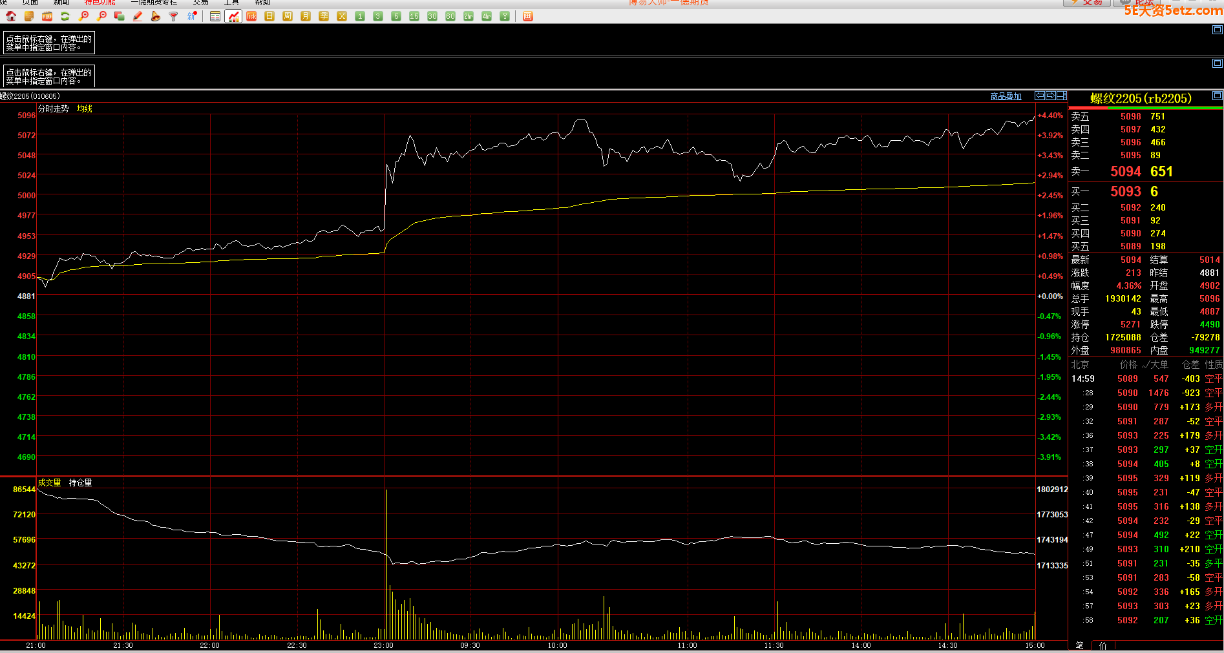Click the funnel filter icon
Viewport: 1224px width, 653px height.
pos(173,16)
